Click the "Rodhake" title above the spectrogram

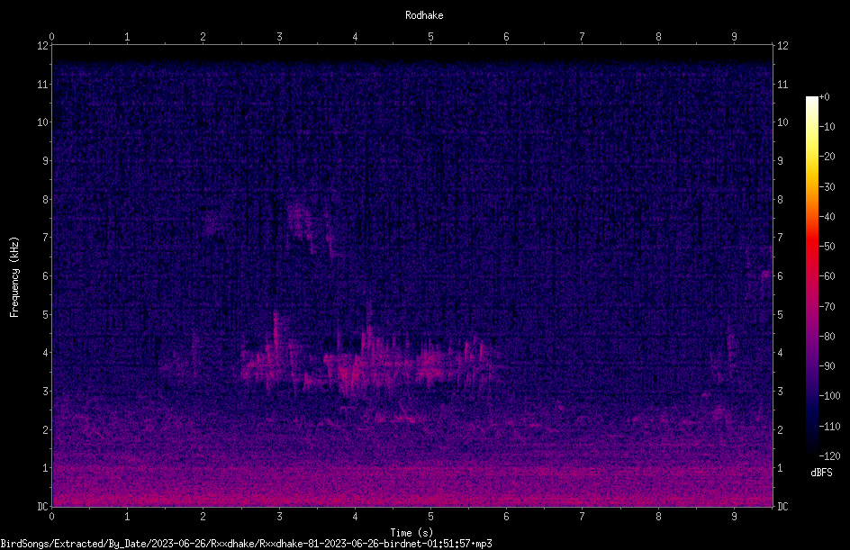[x=424, y=15]
